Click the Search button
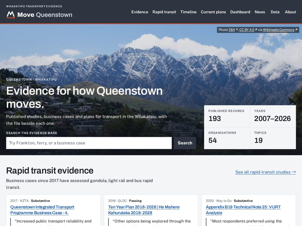Viewport: 302px width, 226px height. (x=185, y=143)
